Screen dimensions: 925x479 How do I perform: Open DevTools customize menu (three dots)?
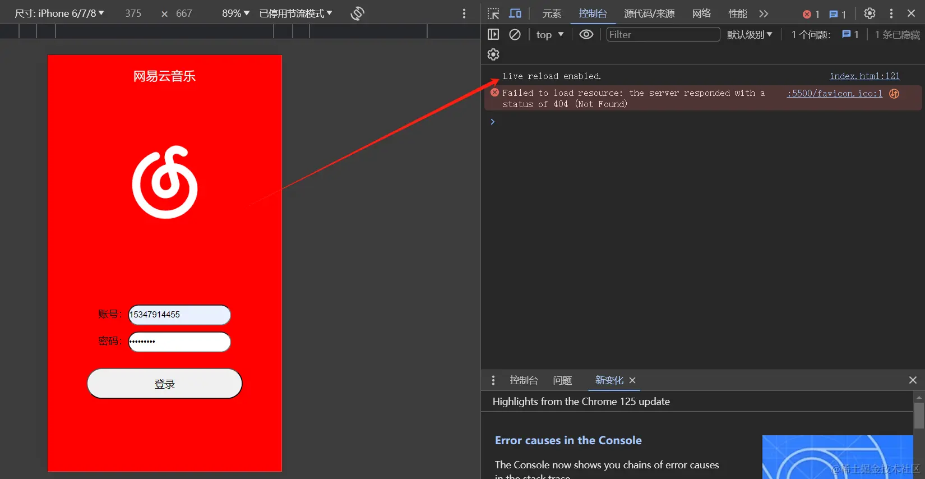(x=891, y=13)
